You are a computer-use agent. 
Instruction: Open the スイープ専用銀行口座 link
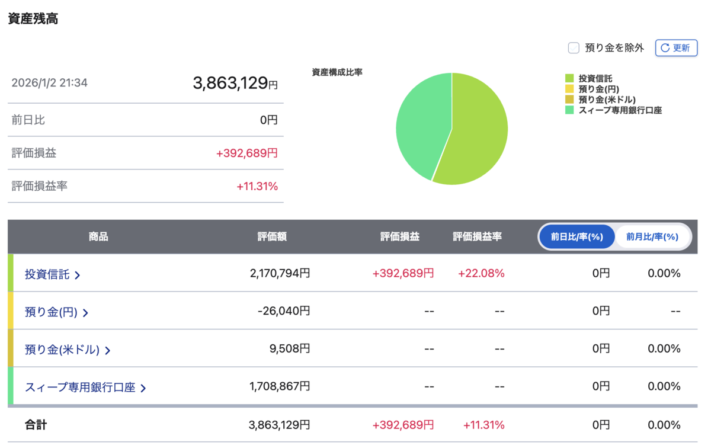[x=80, y=388]
